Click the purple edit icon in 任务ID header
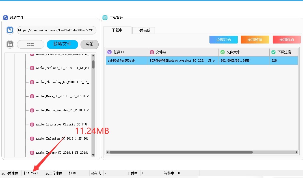Viewport: 303px width, 178px height. [x=110, y=52]
